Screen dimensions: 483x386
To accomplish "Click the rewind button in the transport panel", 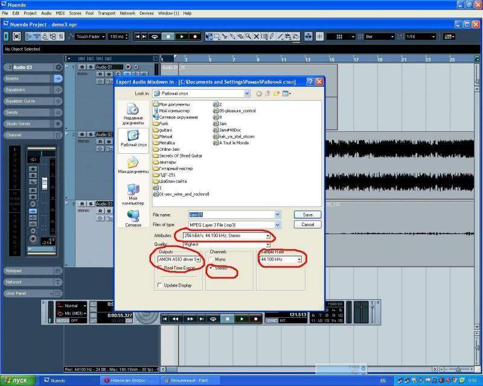I will [x=175, y=318].
